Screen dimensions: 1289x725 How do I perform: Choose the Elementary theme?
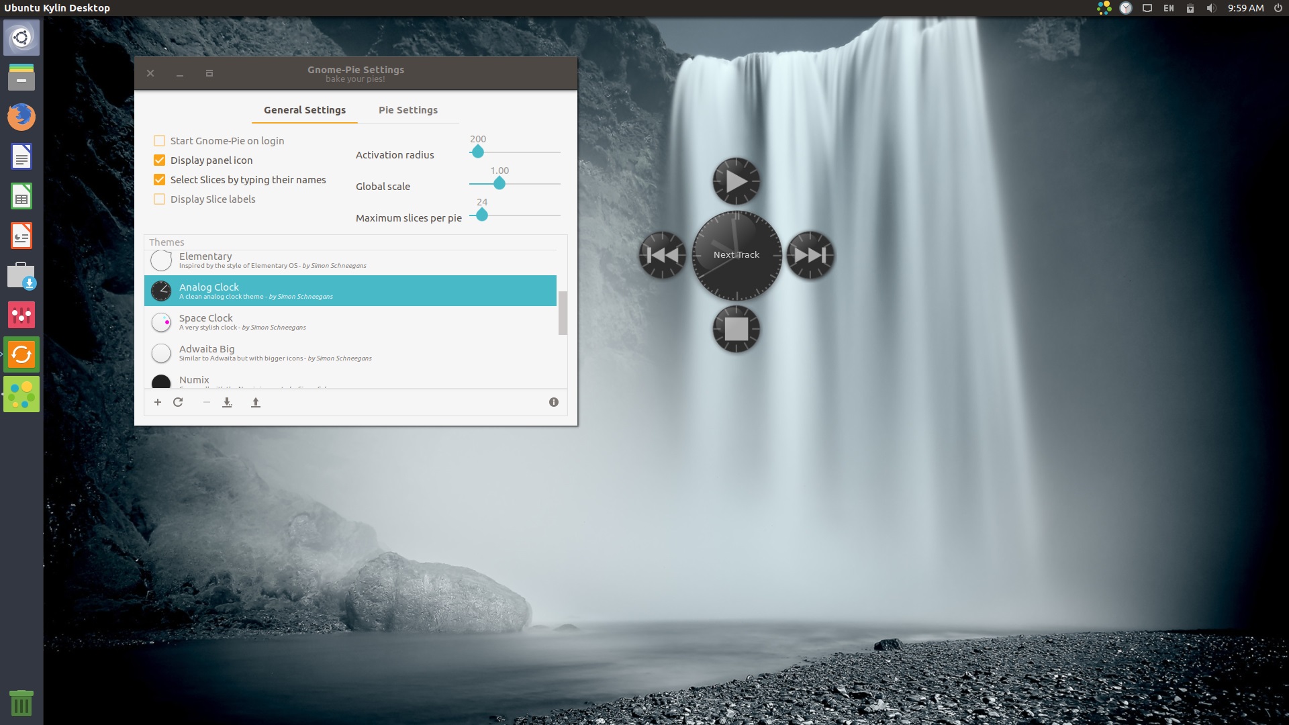click(269, 260)
